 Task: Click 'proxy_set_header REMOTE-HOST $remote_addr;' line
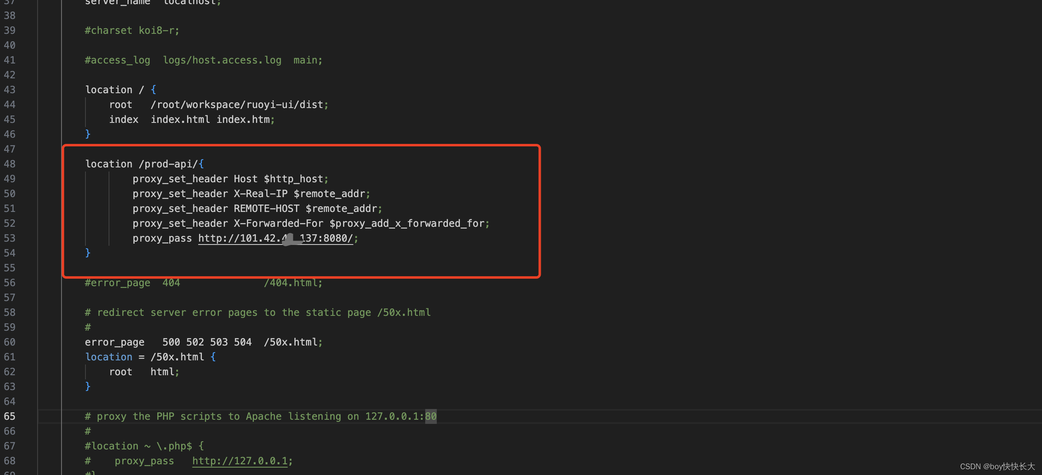pyautogui.click(x=257, y=209)
